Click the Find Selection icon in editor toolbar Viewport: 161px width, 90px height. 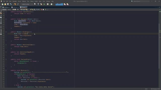point(21,9)
